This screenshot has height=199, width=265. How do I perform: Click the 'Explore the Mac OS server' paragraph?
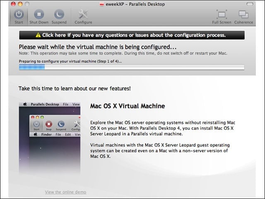click(x=163, y=128)
